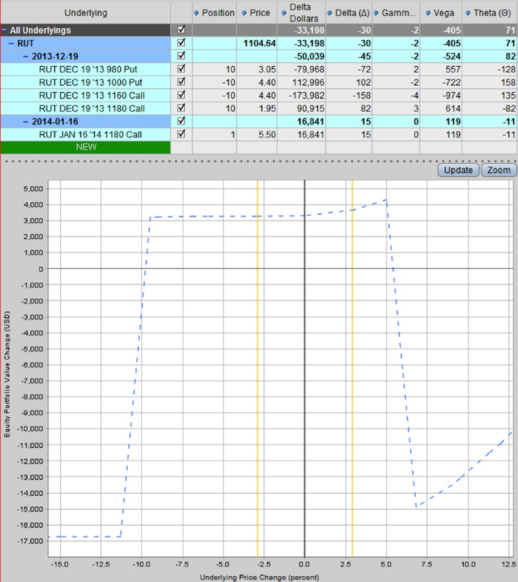Click the blue dot icon beside Position header
518x582 pixels.
[x=197, y=13]
